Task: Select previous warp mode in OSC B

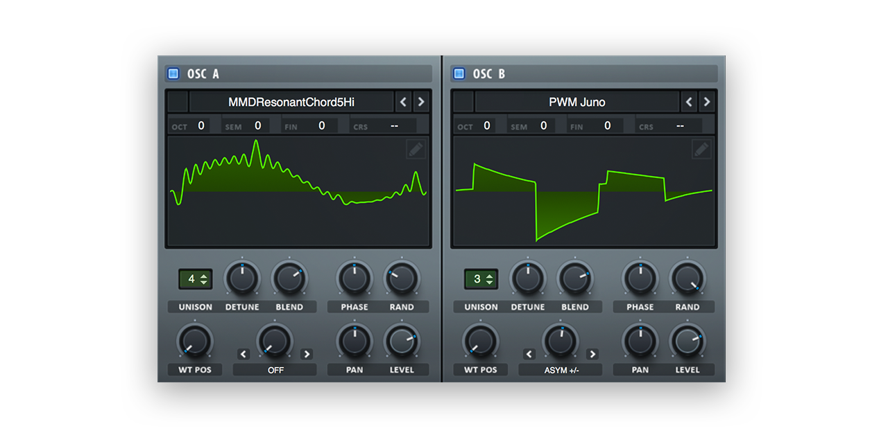Action: (529, 354)
